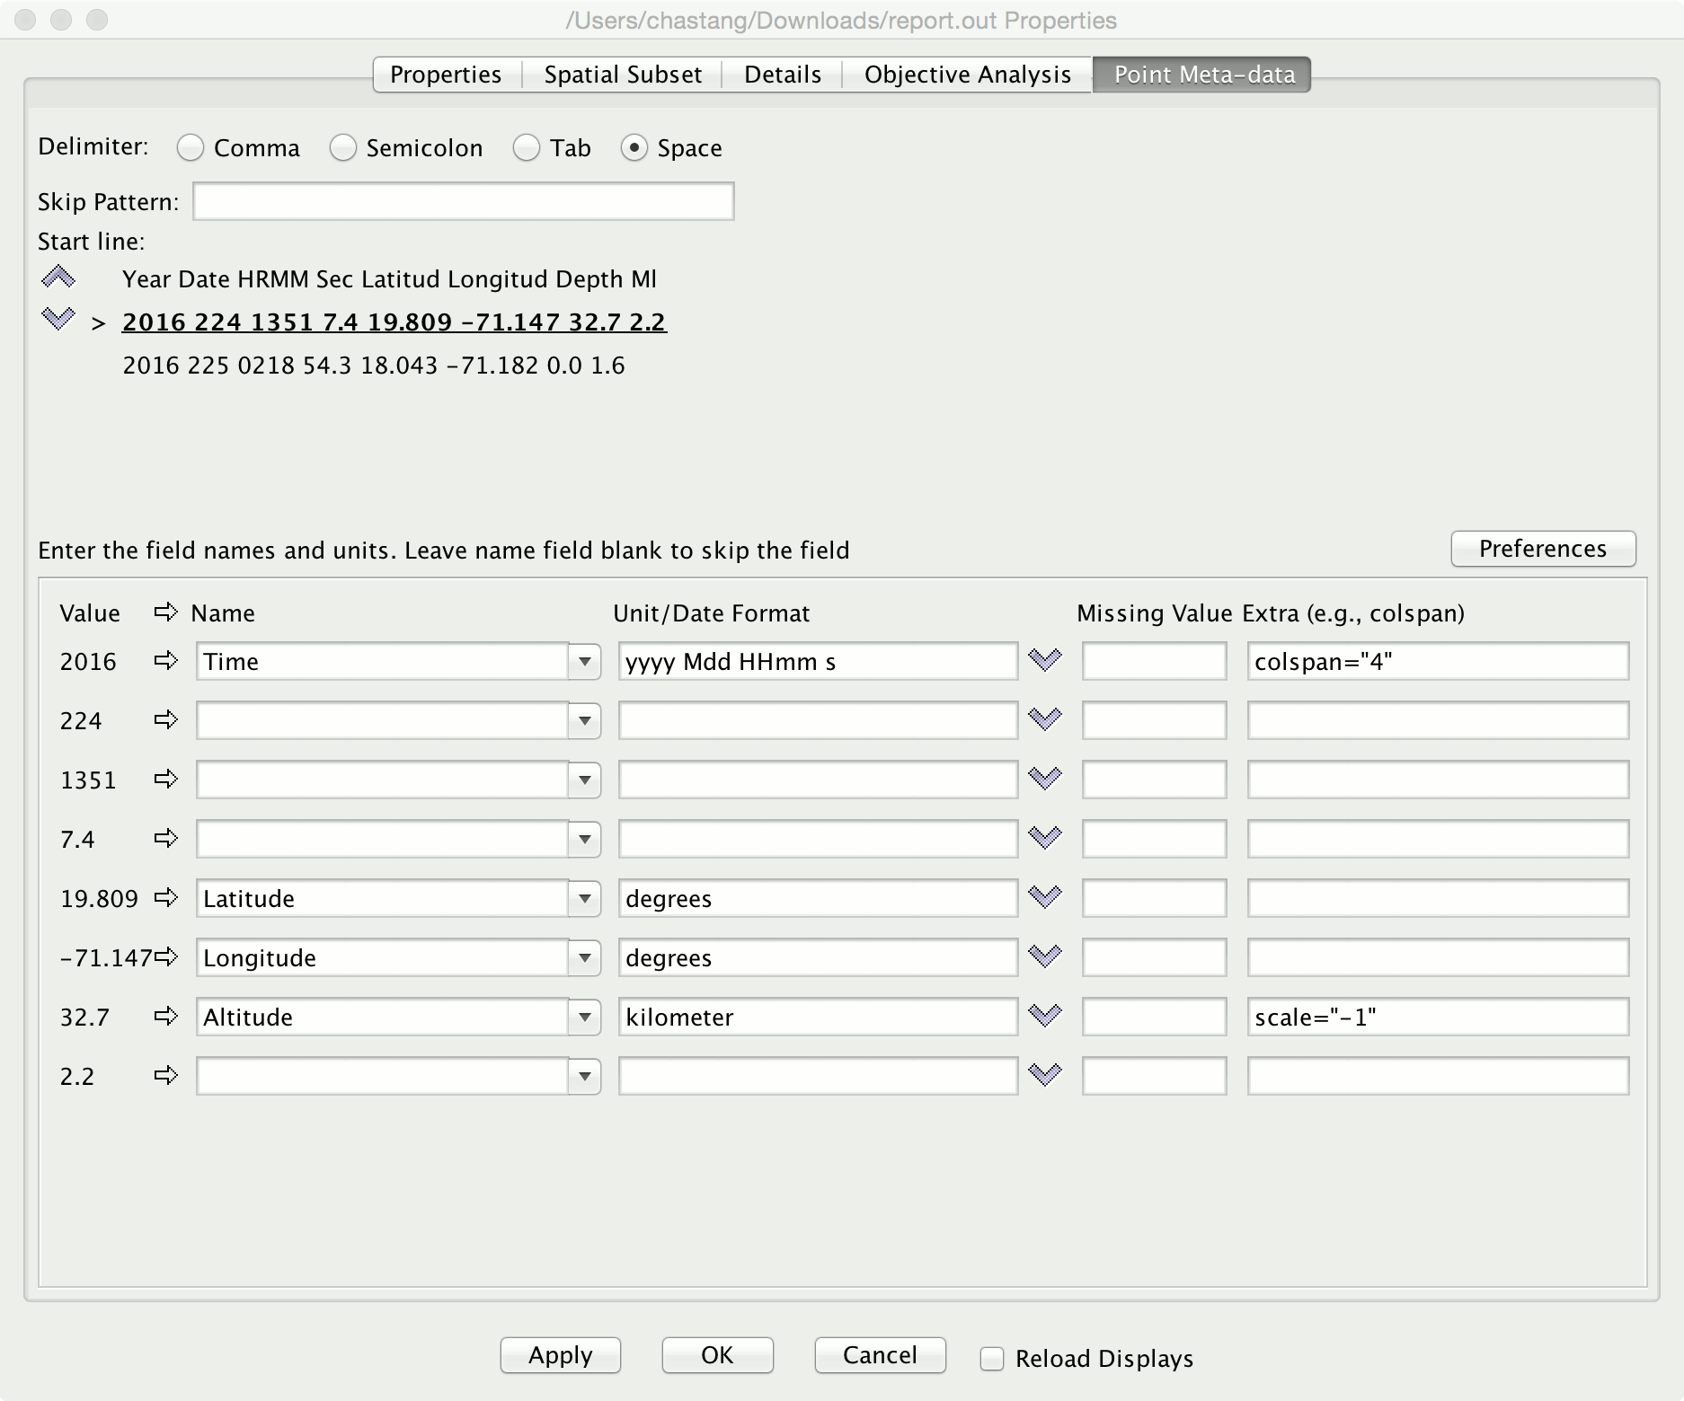Image resolution: width=1684 pixels, height=1401 pixels.
Task: Click the arrow icon beside value 19.809
Action: click(x=165, y=897)
